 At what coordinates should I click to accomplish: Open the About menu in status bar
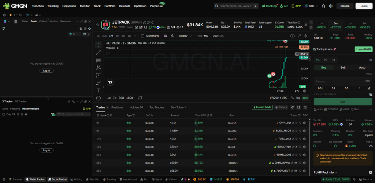click(366, 179)
